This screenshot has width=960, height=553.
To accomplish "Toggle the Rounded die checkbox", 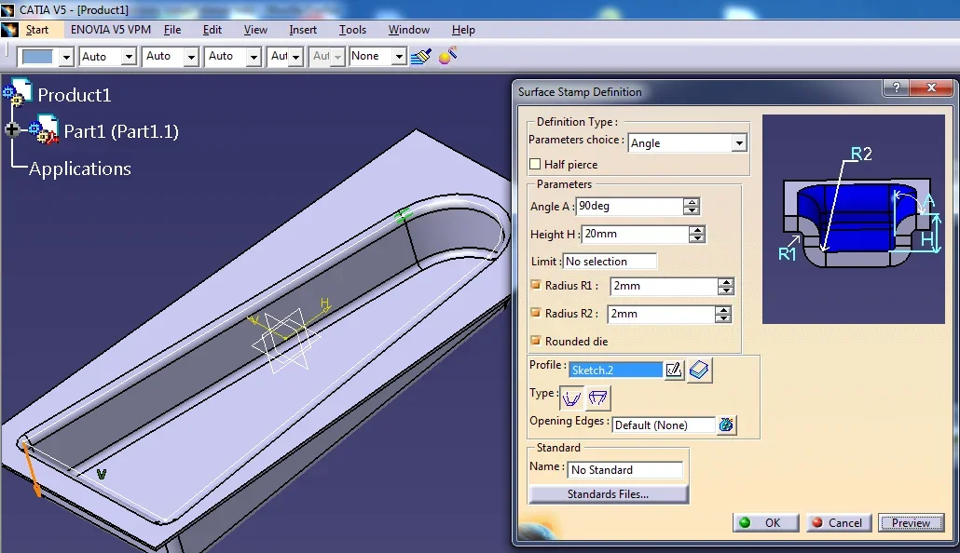I will tap(536, 340).
